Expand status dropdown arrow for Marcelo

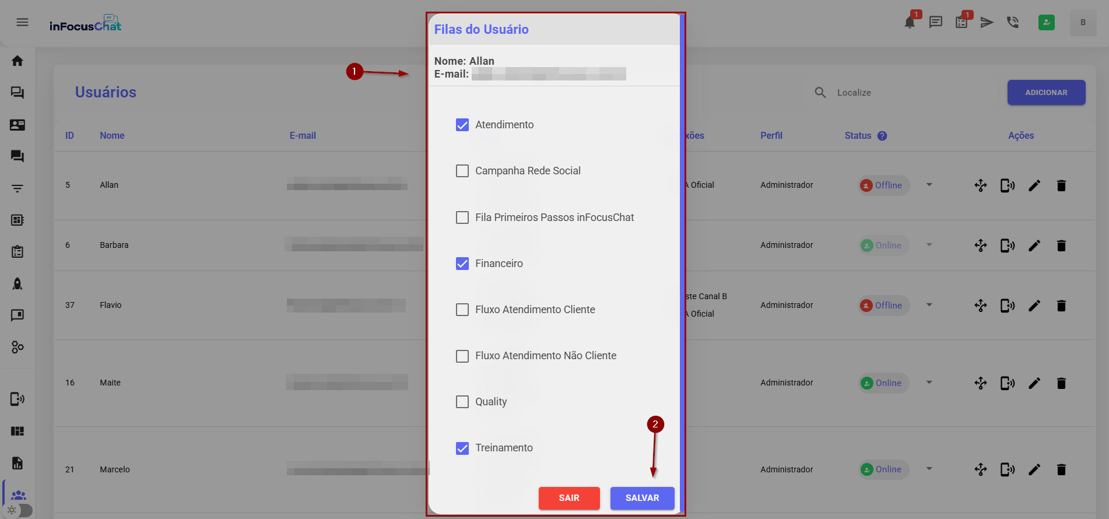pyautogui.click(x=929, y=469)
